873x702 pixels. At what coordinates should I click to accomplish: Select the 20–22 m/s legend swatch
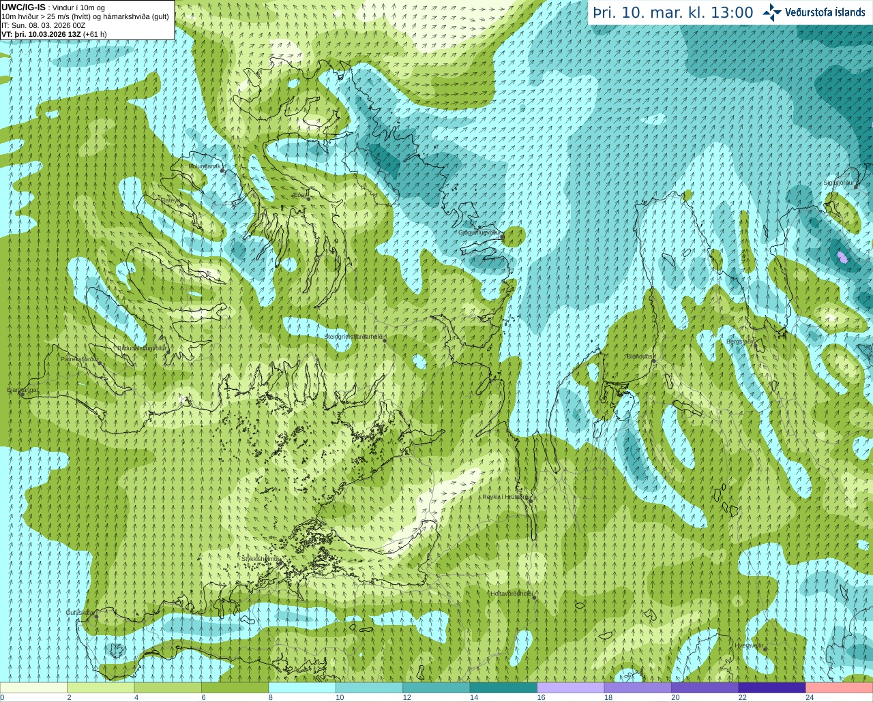point(705,688)
